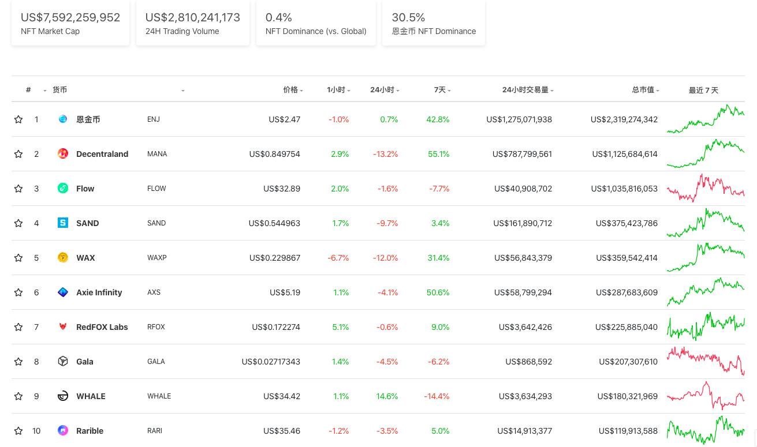
Task: Click the ENJ ticker symbol
Action: pyautogui.click(x=154, y=119)
